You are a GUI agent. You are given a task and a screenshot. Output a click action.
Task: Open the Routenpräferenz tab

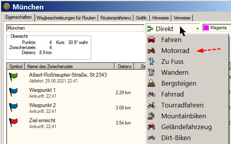116,18
